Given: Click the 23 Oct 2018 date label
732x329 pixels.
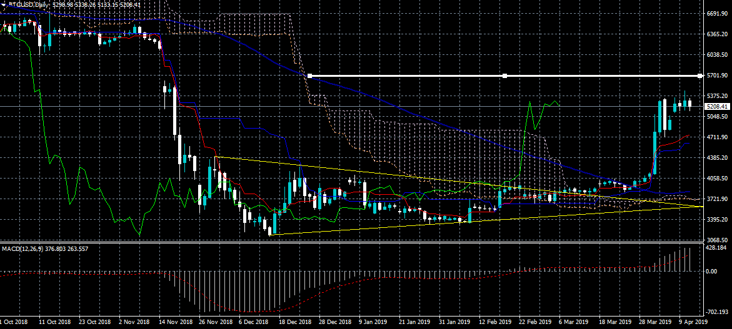Looking at the screenshot, I should coord(95,322).
